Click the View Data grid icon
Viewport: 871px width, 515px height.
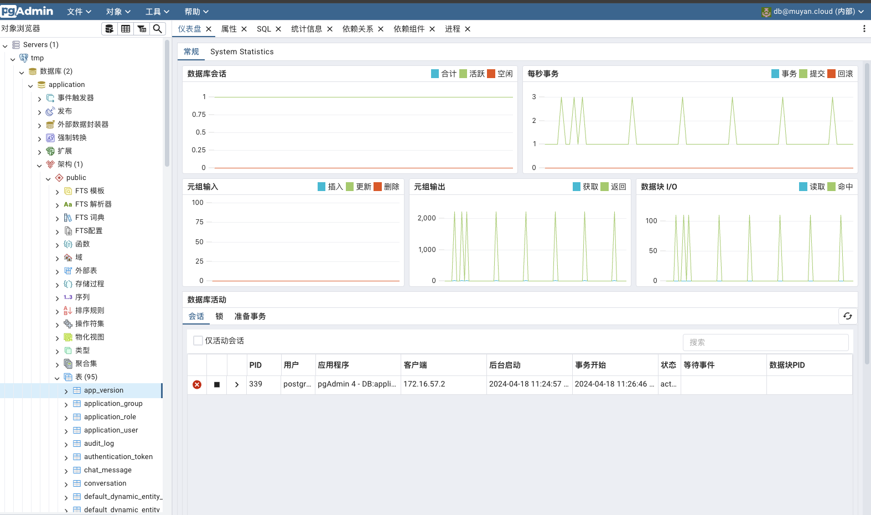point(126,29)
